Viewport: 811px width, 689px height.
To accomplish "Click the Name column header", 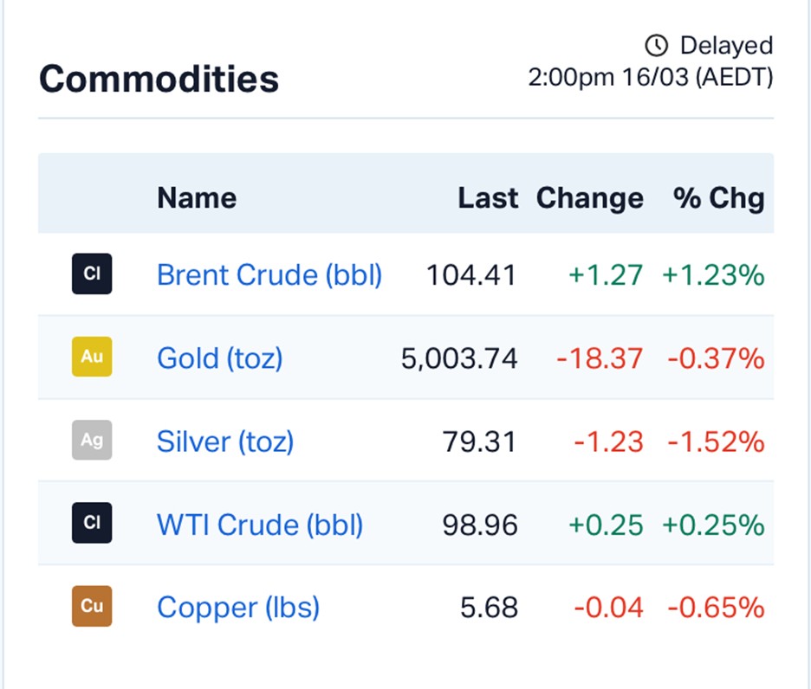I will pos(197,198).
